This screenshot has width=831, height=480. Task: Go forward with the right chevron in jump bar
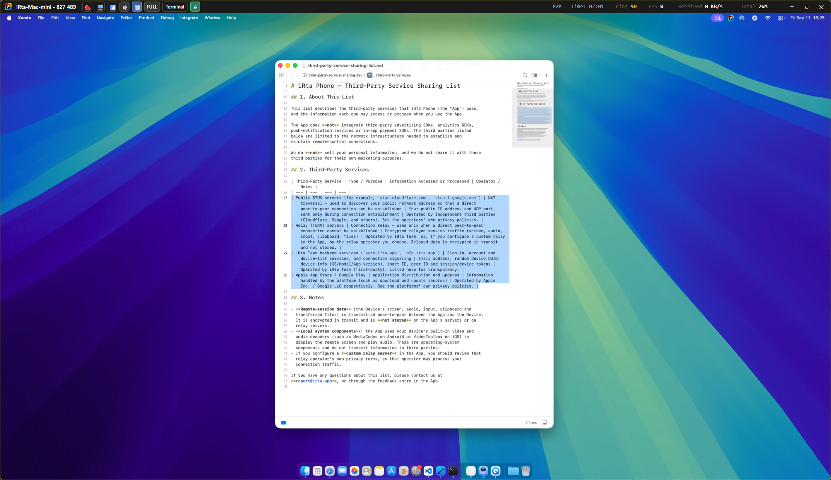297,75
